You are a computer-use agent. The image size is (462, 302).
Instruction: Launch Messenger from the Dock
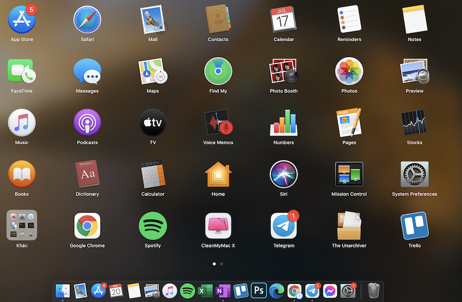point(330,290)
